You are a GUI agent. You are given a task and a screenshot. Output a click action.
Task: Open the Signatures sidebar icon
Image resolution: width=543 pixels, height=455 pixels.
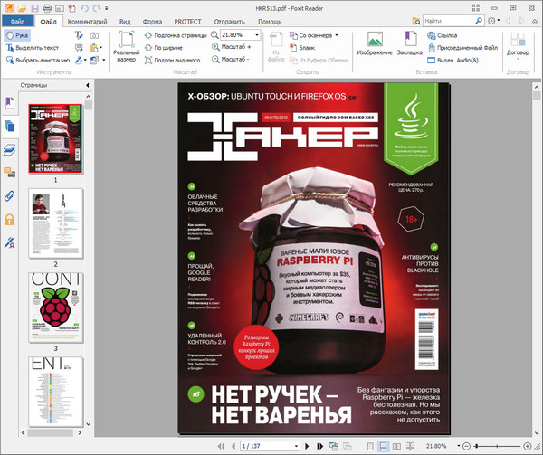9,242
